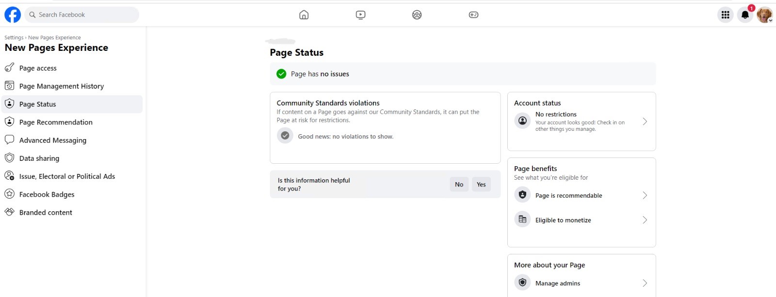Open Facebook Badges settings
776x297 pixels.
tap(72, 194)
